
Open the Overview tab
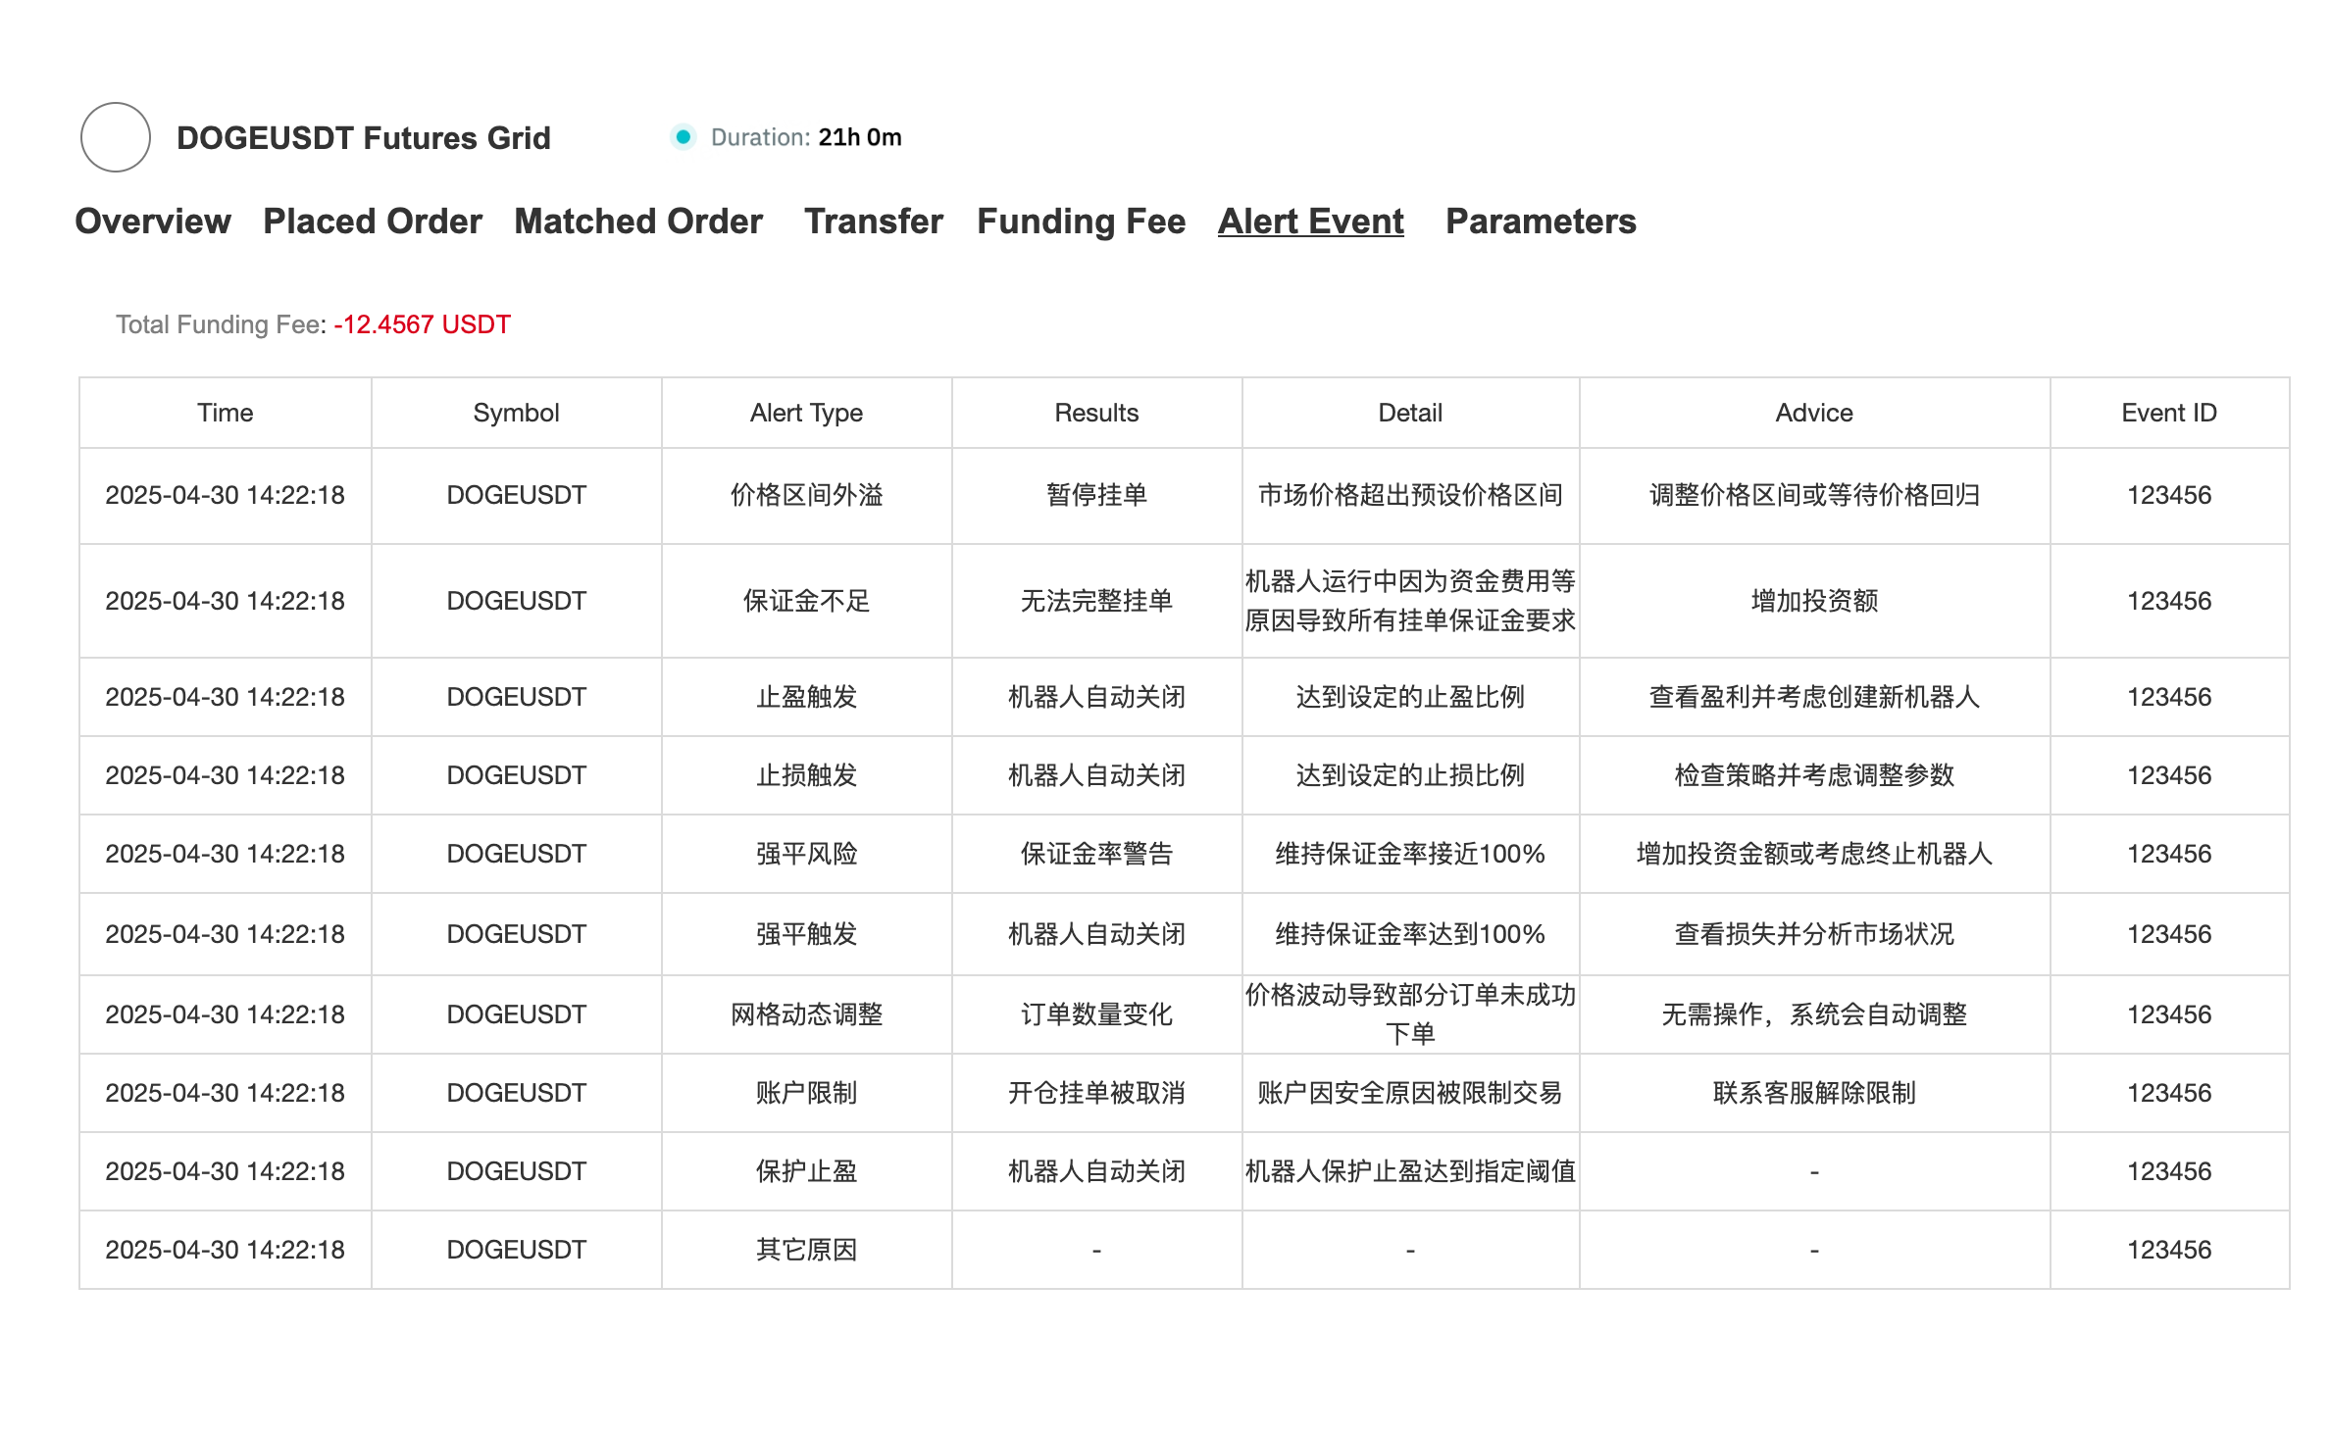click(153, 222)
